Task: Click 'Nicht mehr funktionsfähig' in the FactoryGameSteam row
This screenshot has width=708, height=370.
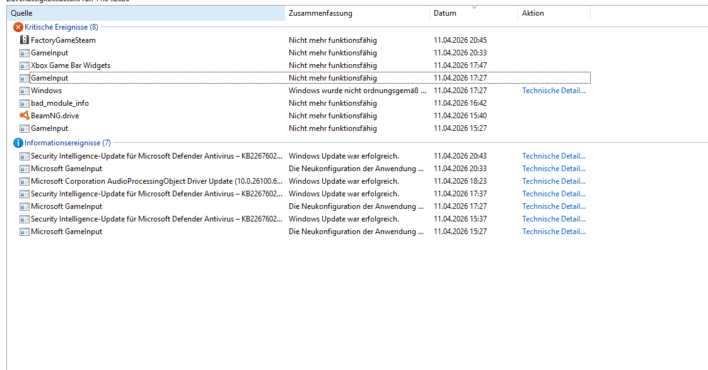Action: (333, 40)
